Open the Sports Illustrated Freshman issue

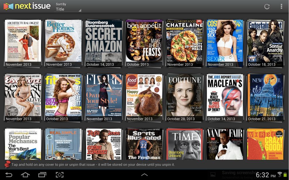click(144, 144)
